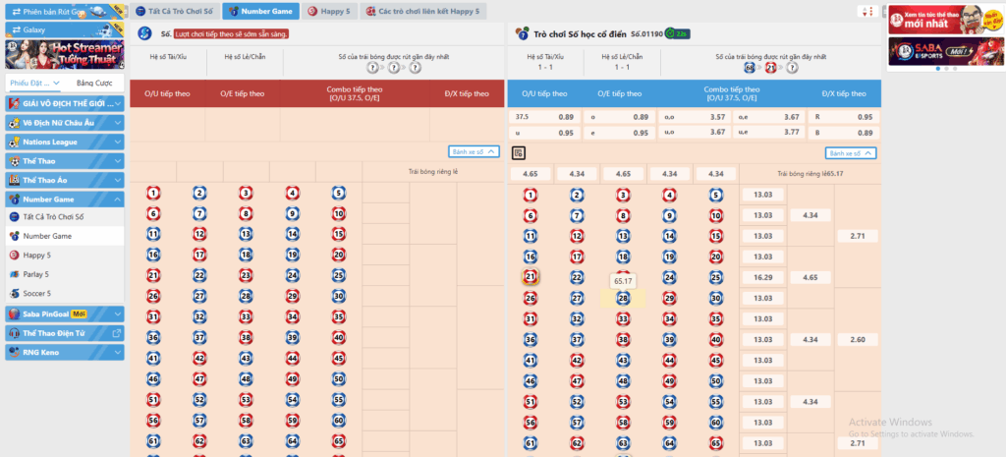Expand the Vô Địch Nữ Châu Âu category
Image resolution: width=1006 pixels, height=457 pixels.
click(65, 123)
